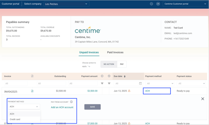Click warning icon in the $7,000.00 row
The height and width of the screenshot is (125, 209).
point(129,123)
